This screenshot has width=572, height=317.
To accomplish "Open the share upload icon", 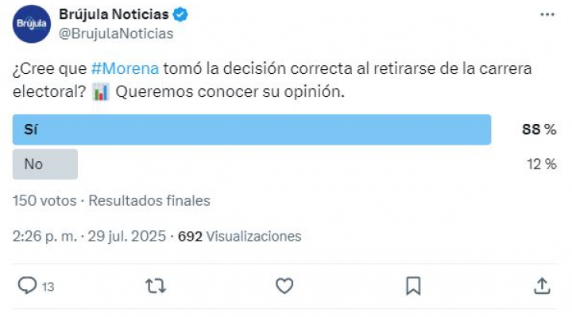I will click(542, 286).
